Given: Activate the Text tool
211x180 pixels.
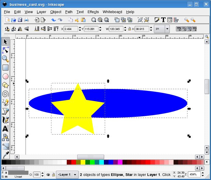Looking at the screenshot, I should coord(5,128).
